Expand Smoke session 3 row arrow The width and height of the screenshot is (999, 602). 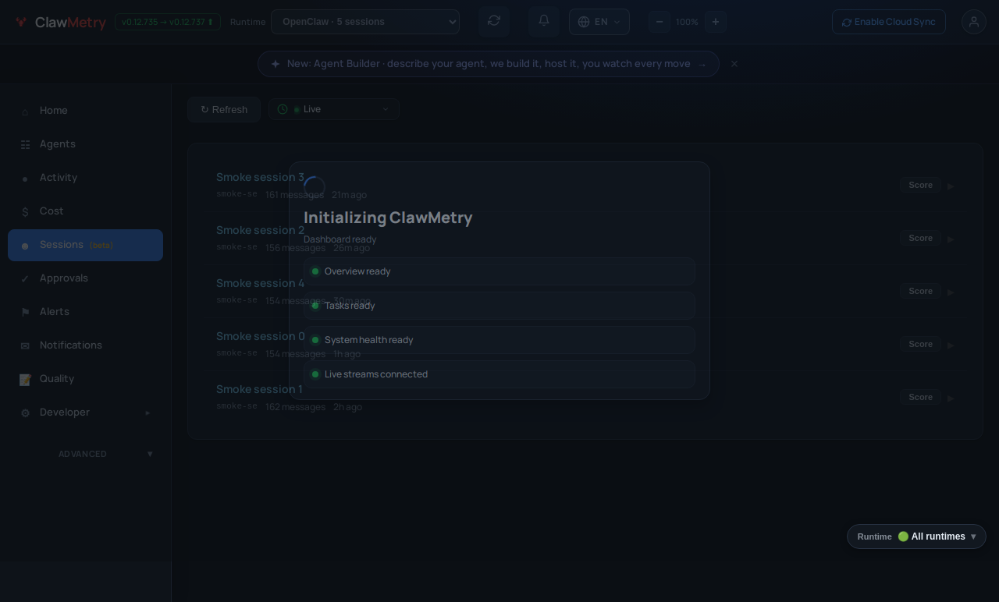(951, 186)
